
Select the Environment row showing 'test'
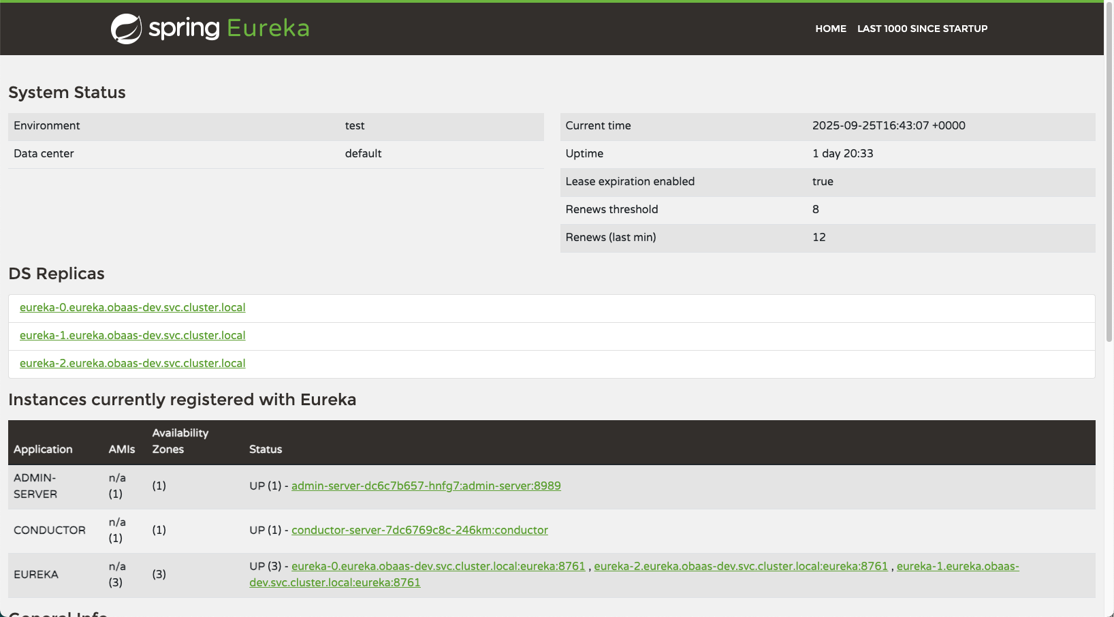click(272, 126)
